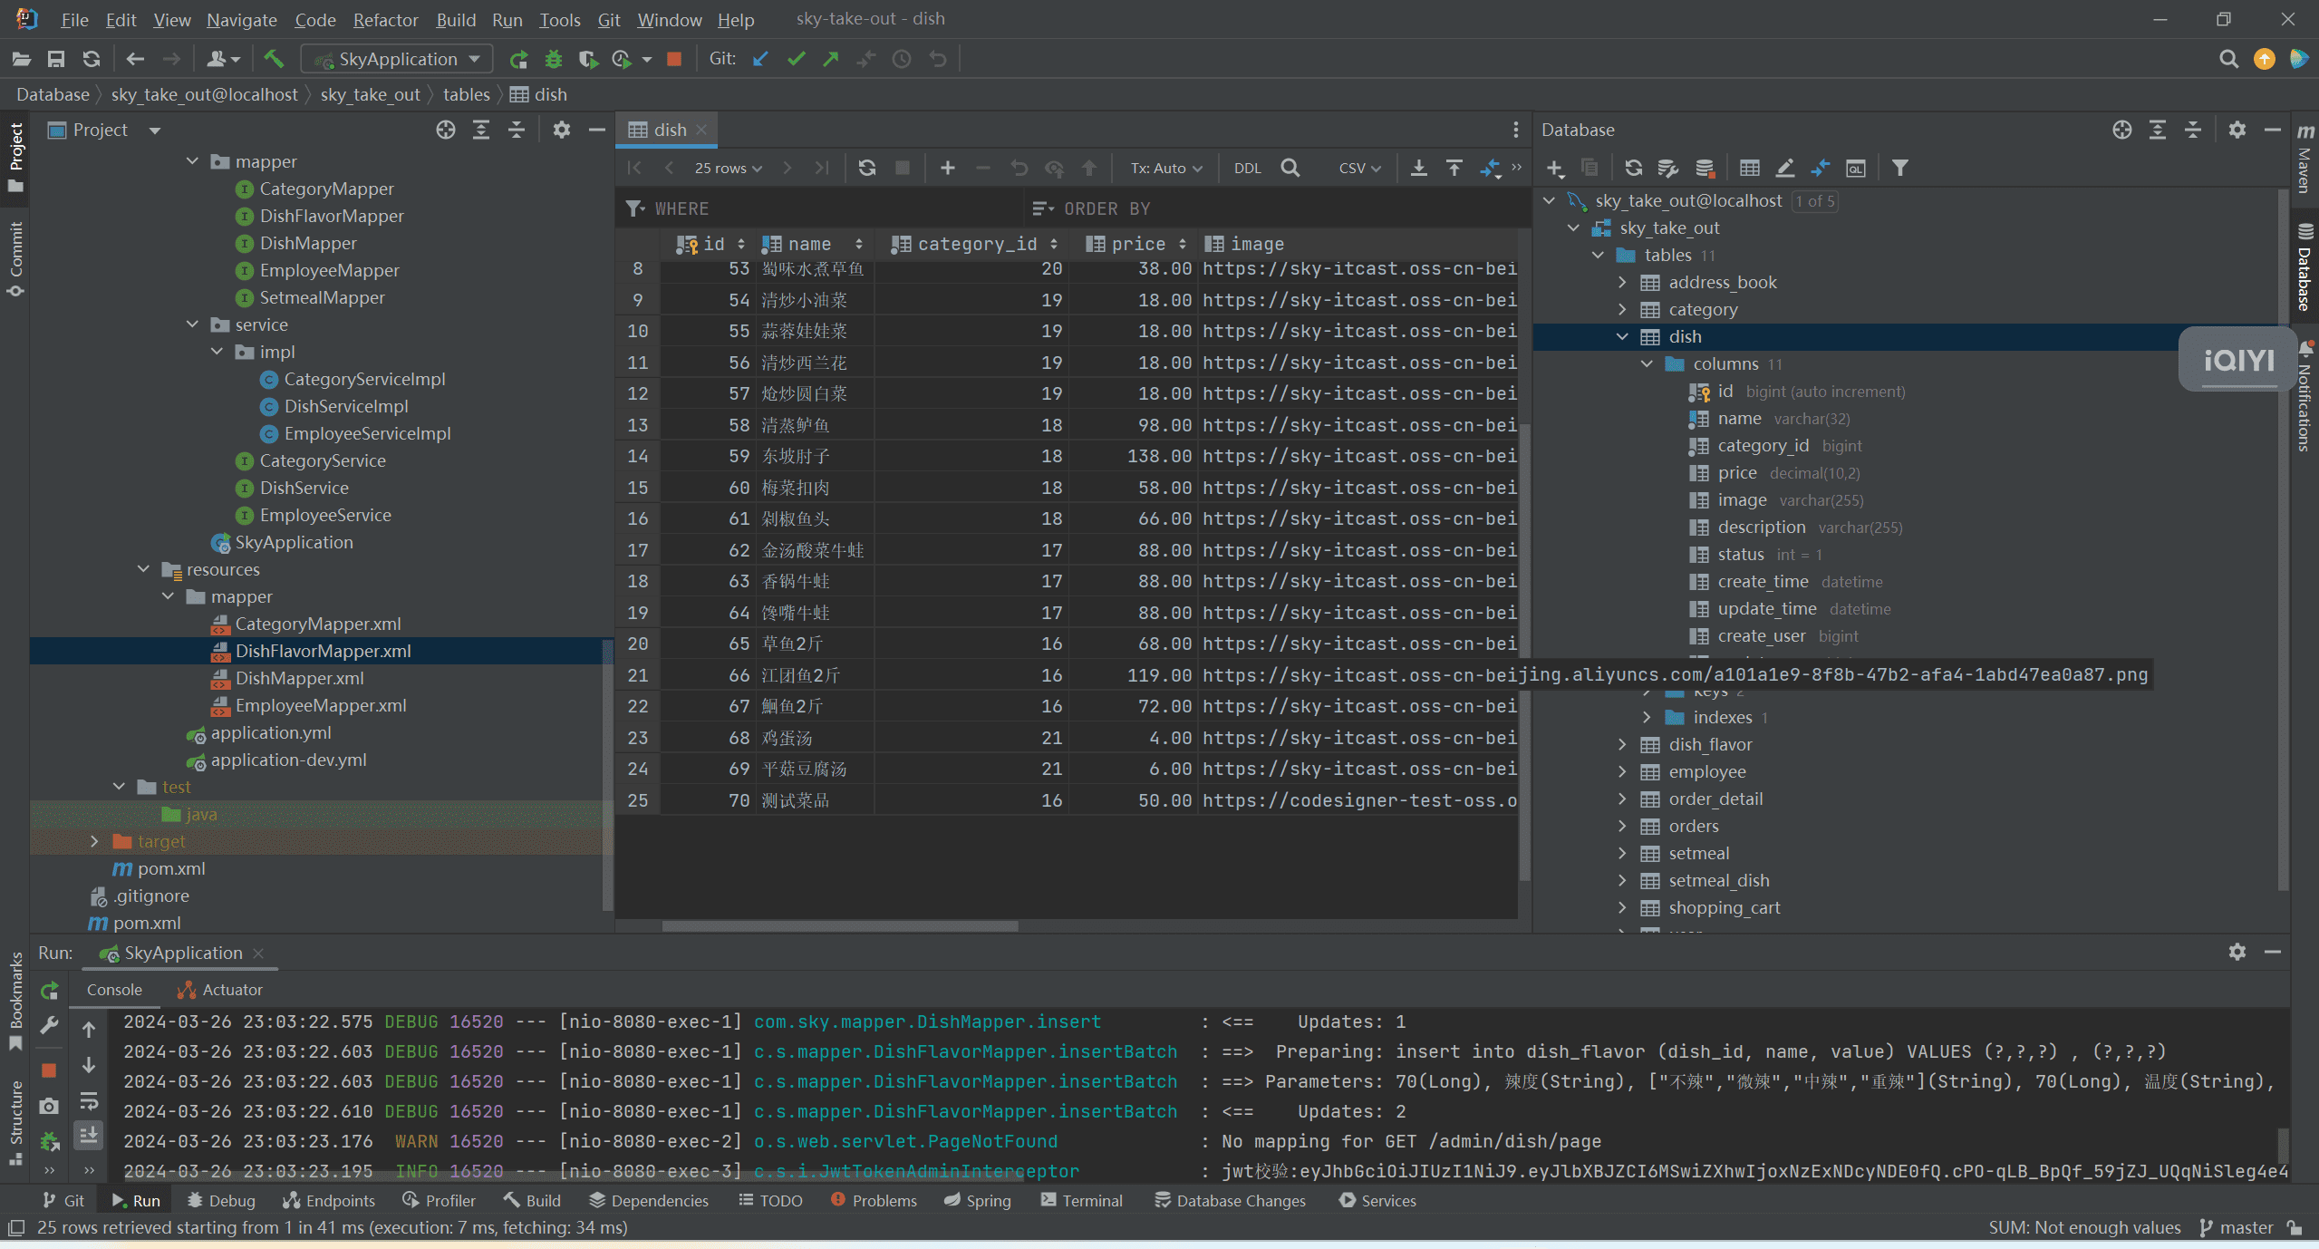Click Git update project arrow

click(x=760, y=59)
